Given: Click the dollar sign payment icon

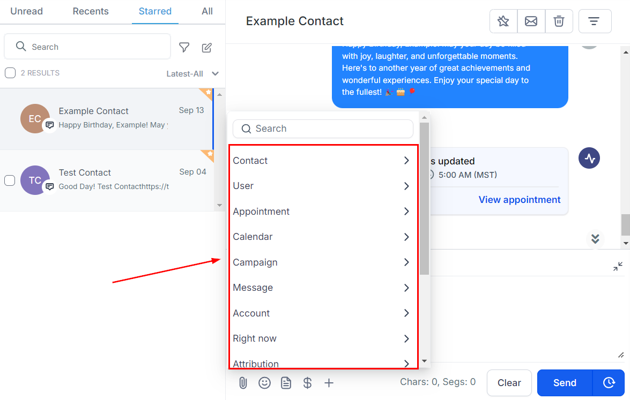Looking at the screenshot, I should click(x=307, y=383).
